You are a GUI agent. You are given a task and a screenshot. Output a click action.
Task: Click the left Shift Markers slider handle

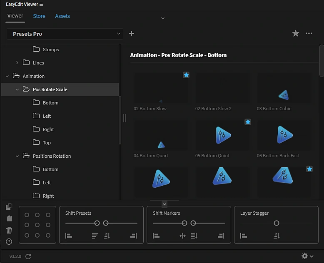(x=184, y=223)
